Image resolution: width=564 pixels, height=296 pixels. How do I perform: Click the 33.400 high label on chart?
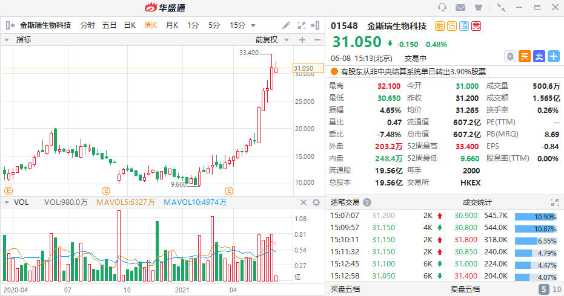[249, 53]
